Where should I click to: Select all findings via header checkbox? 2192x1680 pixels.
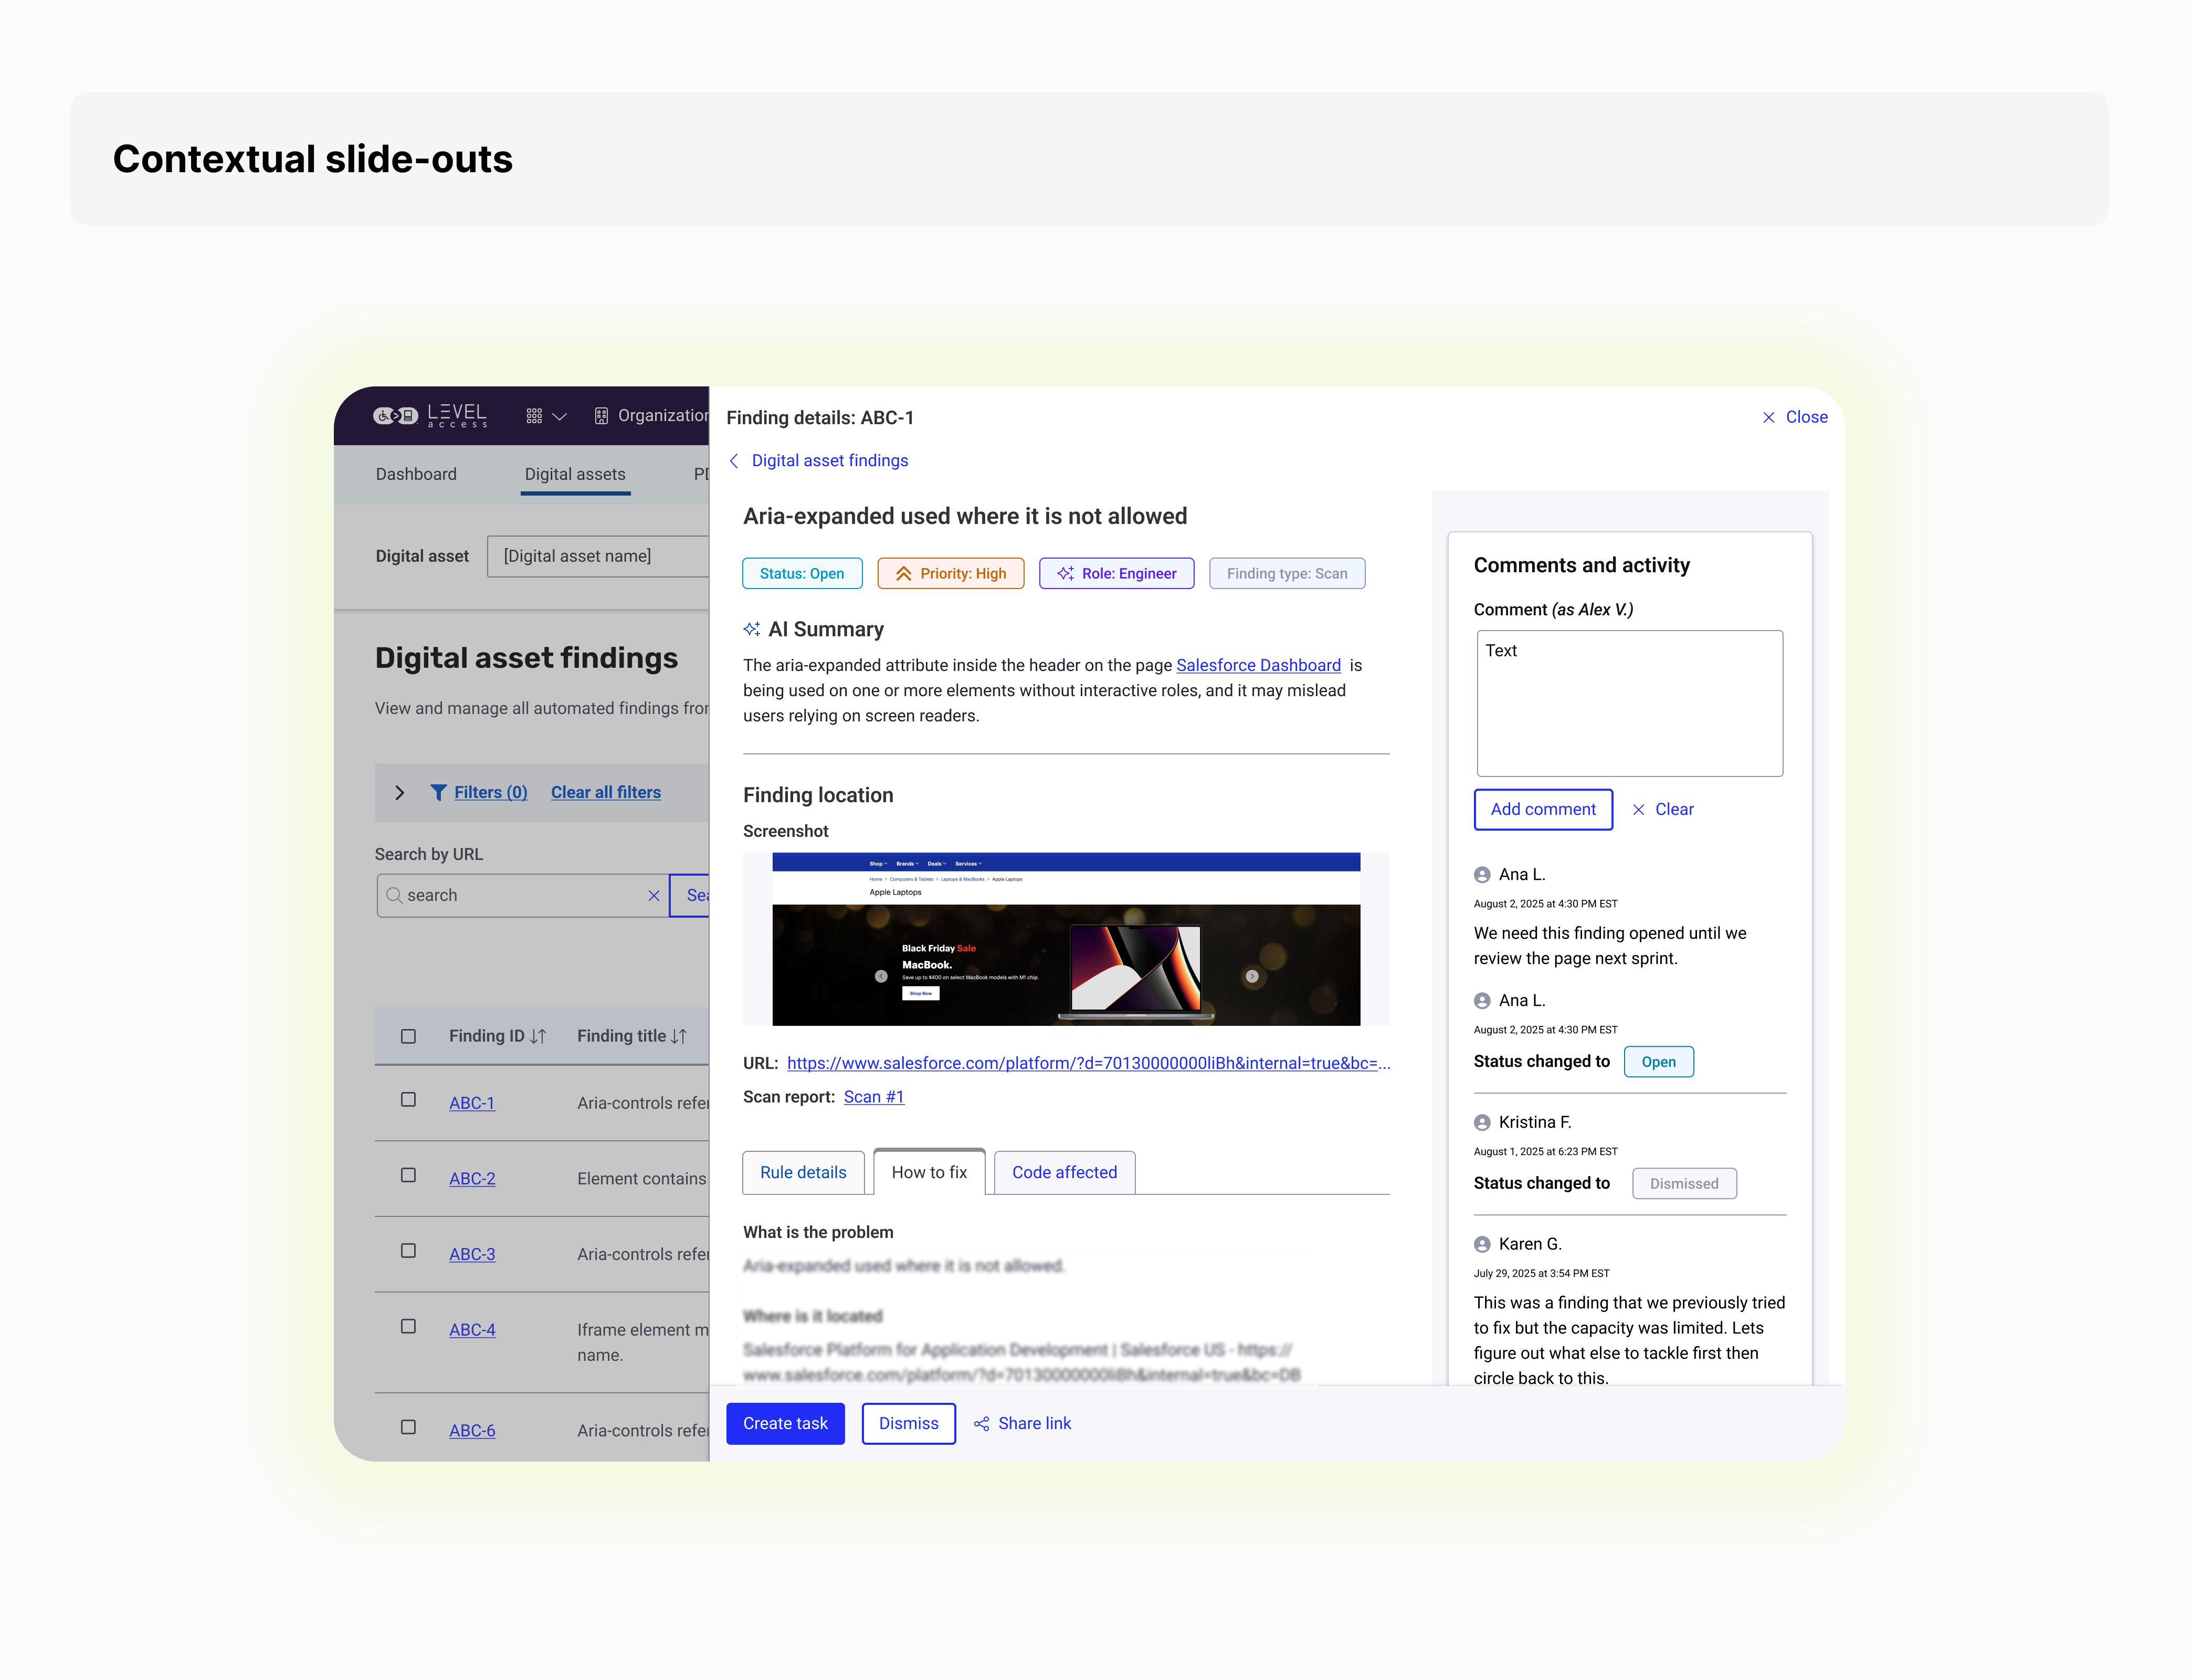point(408,1035)
